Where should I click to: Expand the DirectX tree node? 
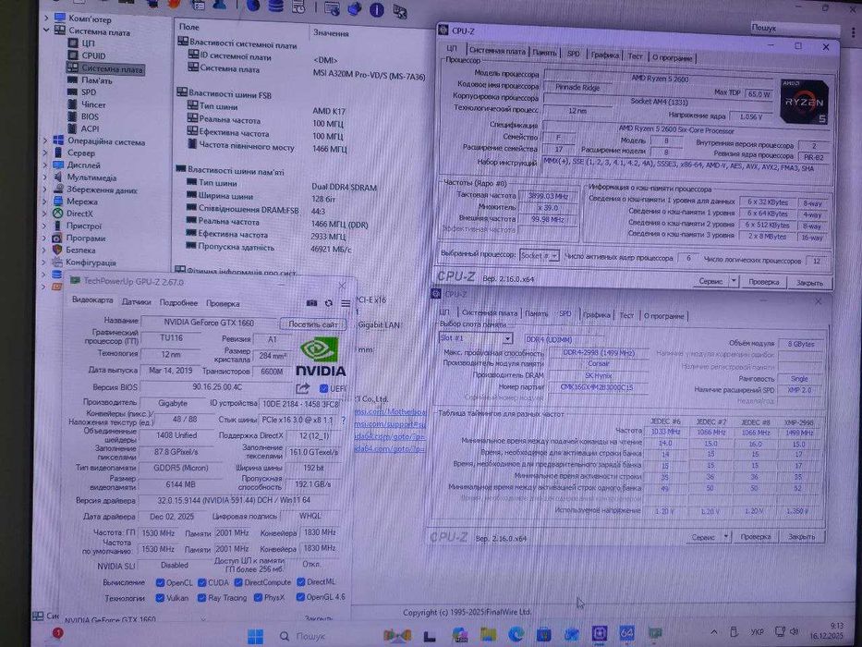click(45, 214)
